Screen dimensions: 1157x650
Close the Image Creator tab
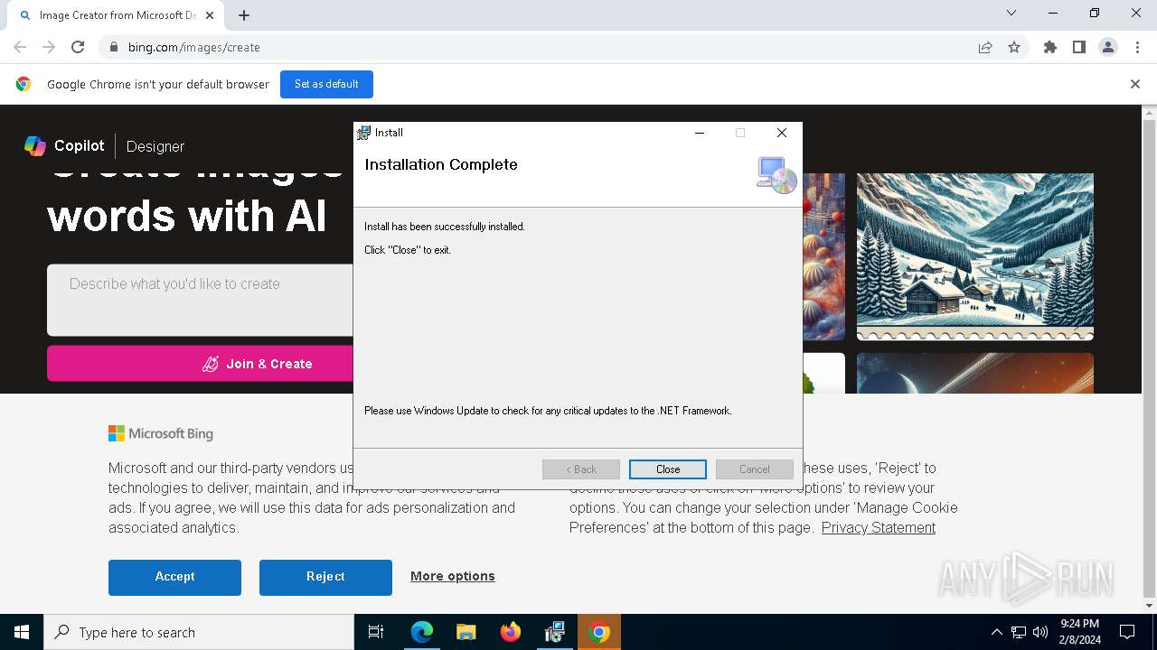coord(210,15)
